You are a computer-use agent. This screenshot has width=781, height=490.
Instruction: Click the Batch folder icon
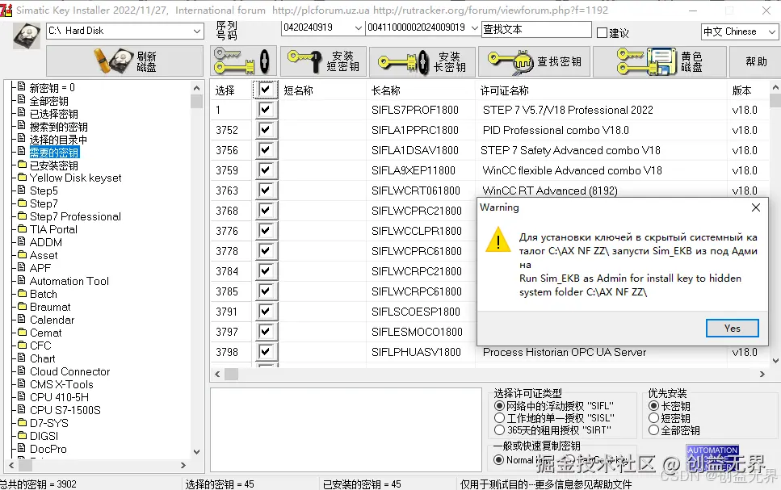pos(22,293)
